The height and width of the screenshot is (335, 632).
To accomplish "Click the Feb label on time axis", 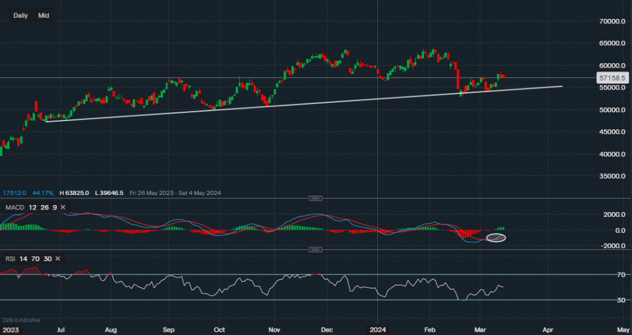I will pos(430,329).
